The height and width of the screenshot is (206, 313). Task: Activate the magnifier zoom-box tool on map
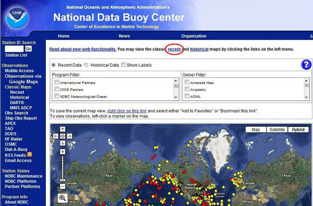pos(62,198)
